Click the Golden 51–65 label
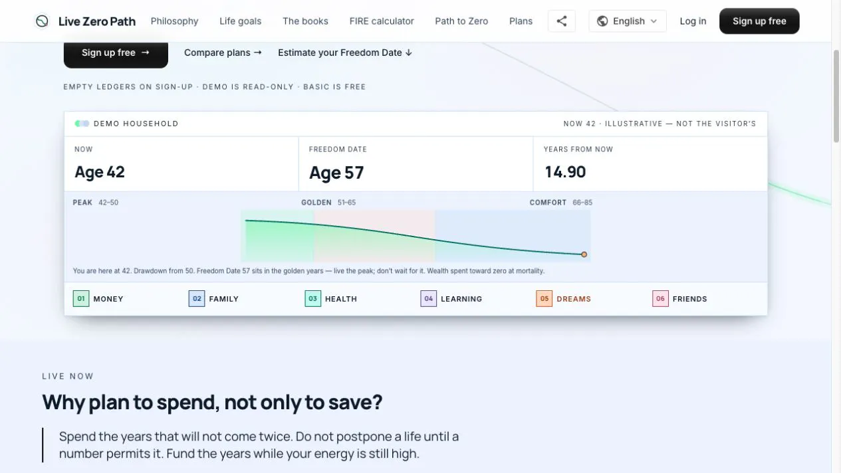 [x=328, y=203]
